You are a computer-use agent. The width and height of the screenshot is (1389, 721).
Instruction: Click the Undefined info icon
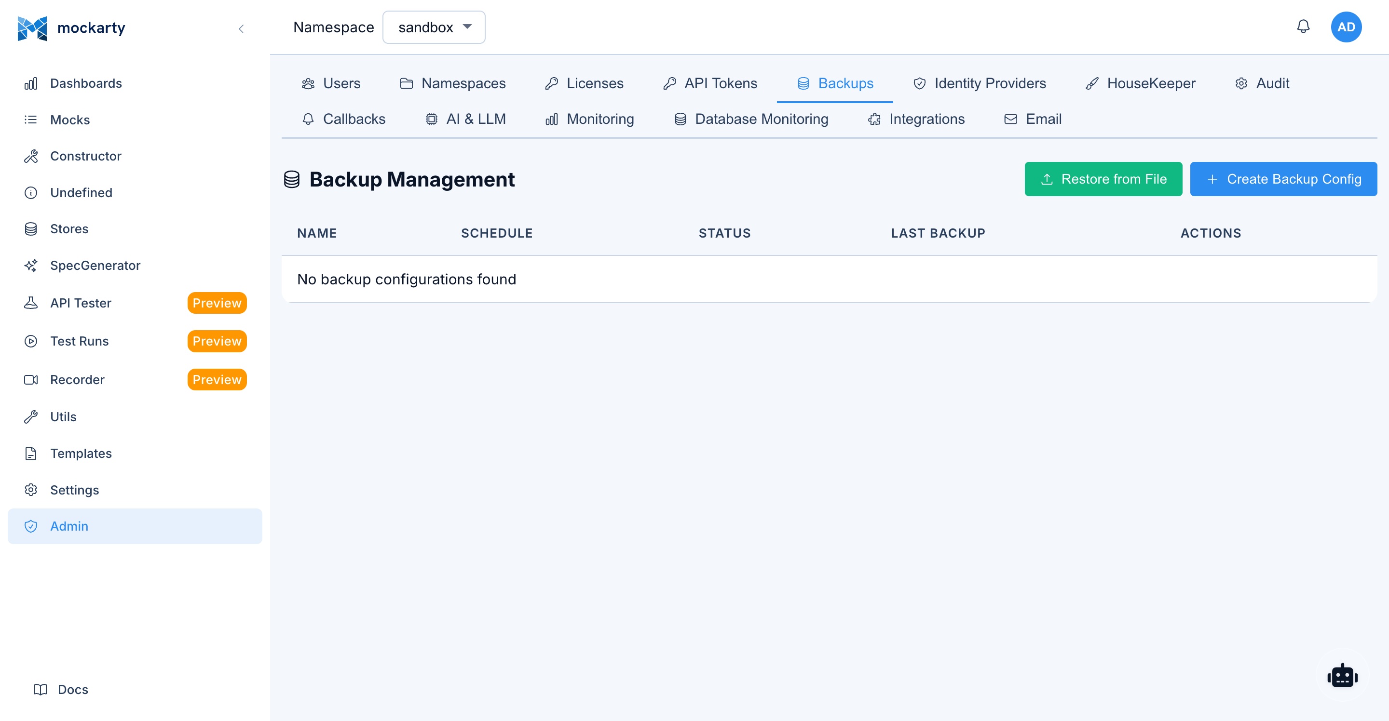[x=31, y=192]
